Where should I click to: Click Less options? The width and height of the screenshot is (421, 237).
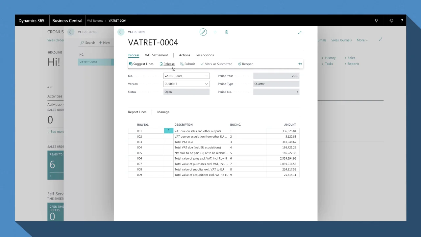tap(205, 55)
